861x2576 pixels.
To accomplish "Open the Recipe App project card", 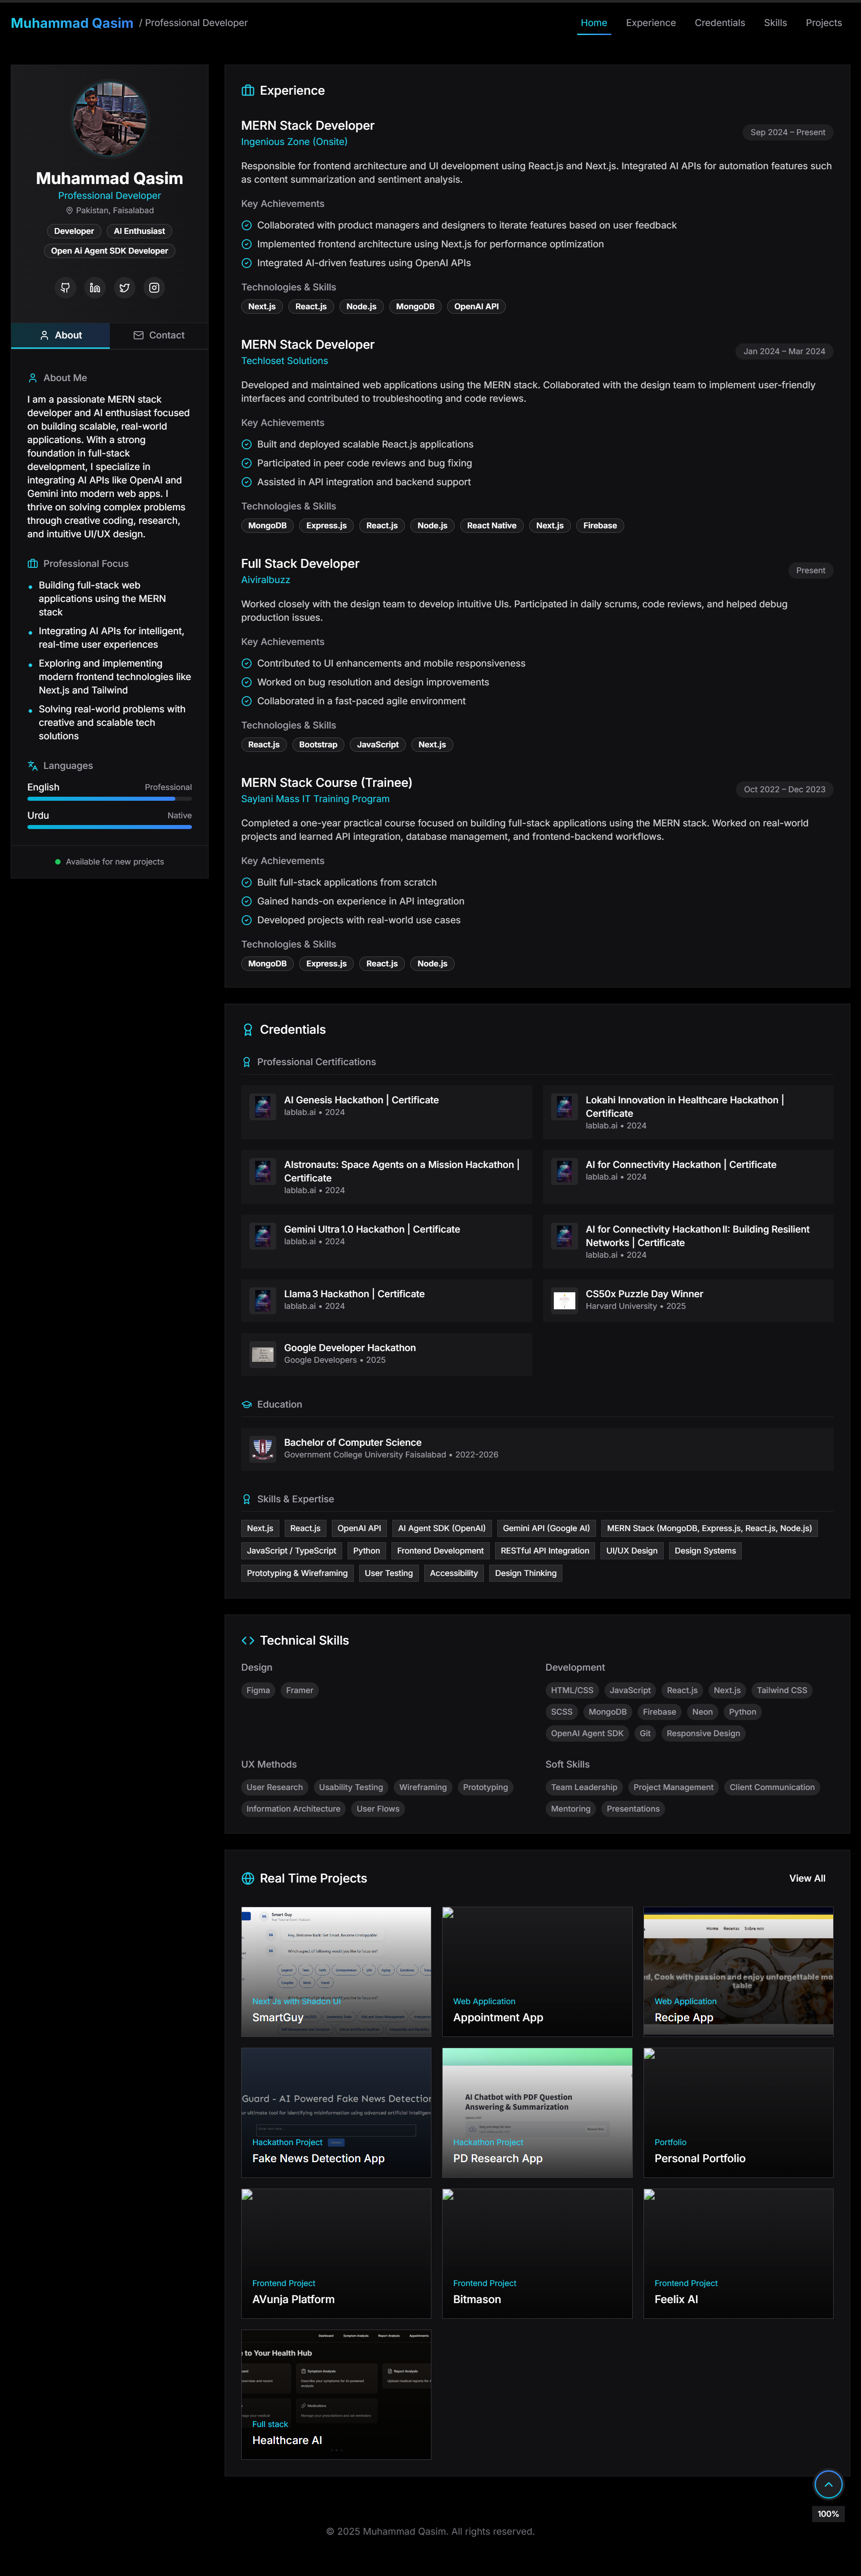I will coord(738,1971).
